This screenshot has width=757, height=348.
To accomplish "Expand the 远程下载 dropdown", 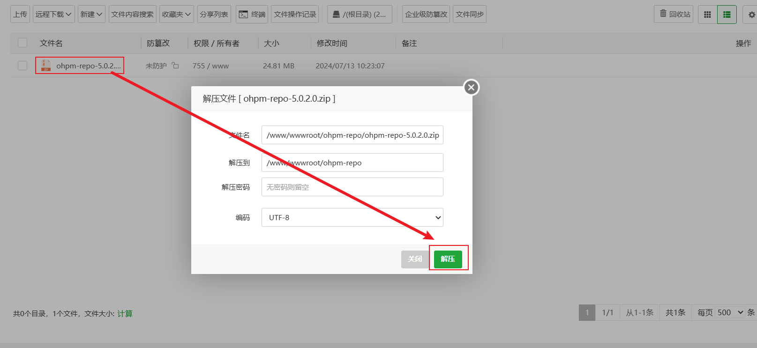I will click(53, 15).
